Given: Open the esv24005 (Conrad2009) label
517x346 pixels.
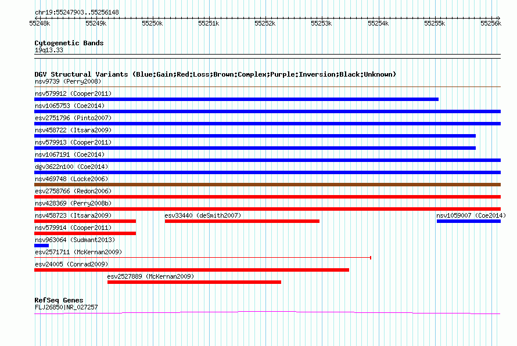Looking at the screenshot, I should 71,264.
